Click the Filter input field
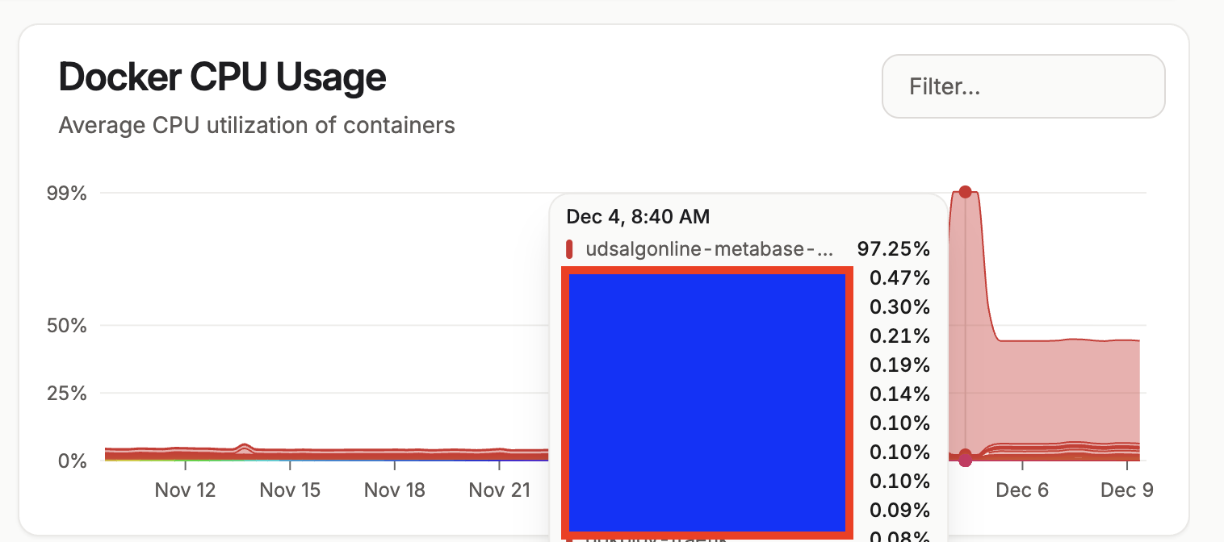1224x542 pixels. 1022,86
